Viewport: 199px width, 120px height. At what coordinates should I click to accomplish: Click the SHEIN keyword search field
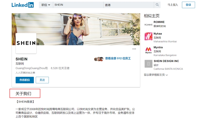click(78, 5)
